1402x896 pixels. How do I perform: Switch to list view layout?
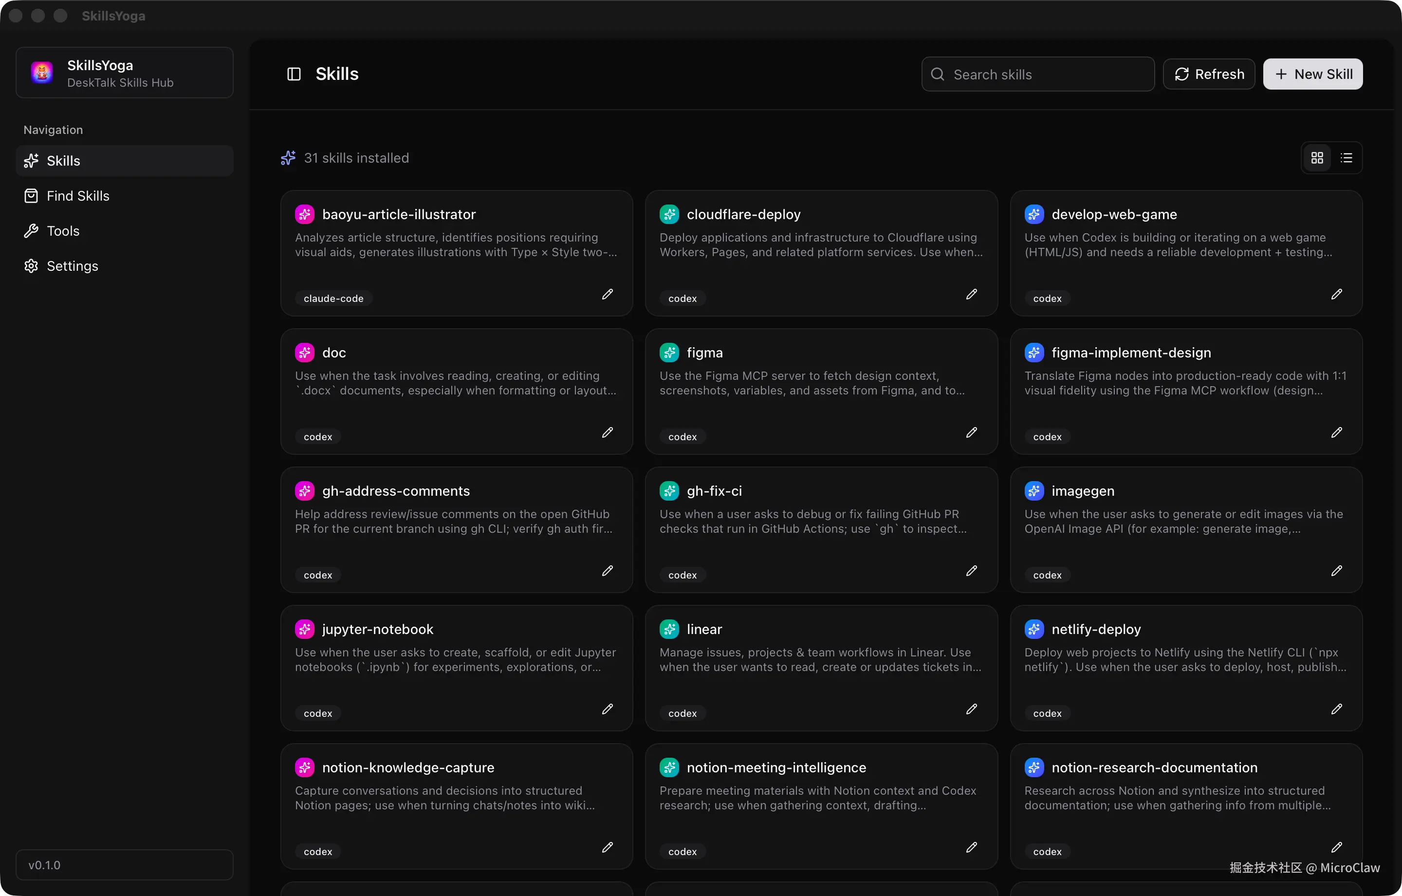[1346, 158]
